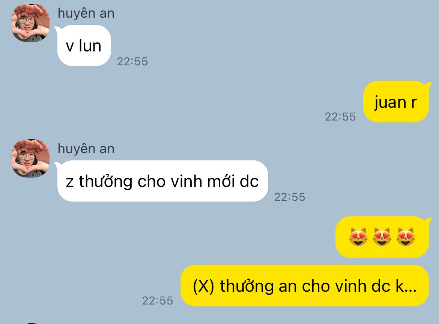This screenshot has width=439, height=324.
Task: Click the "(X)" marker in the last message
Action: tap(203, 286)
